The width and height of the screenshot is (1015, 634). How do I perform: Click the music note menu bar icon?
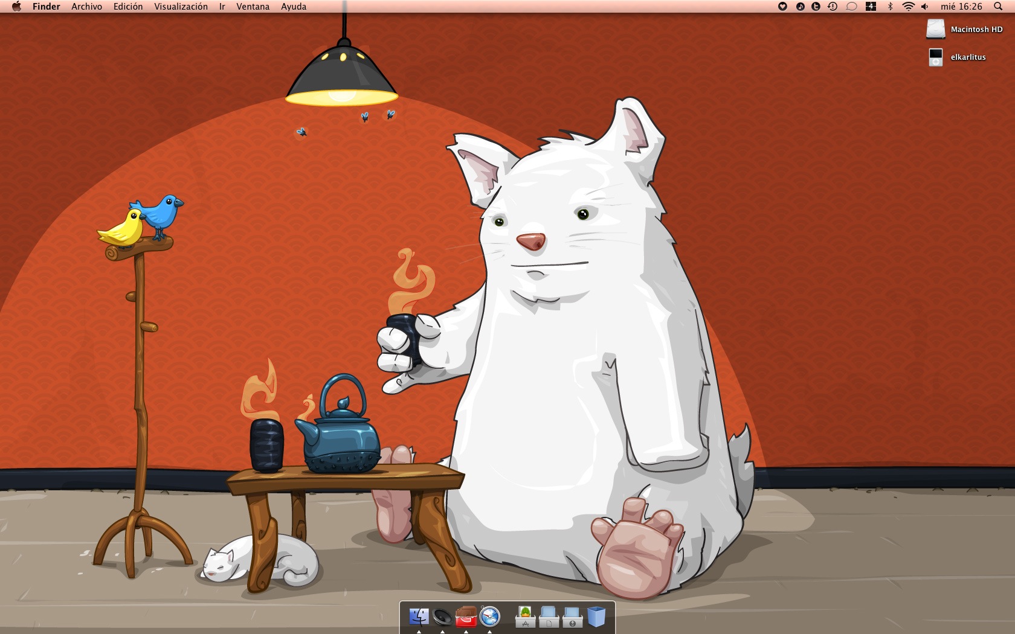tap(800, 7)
